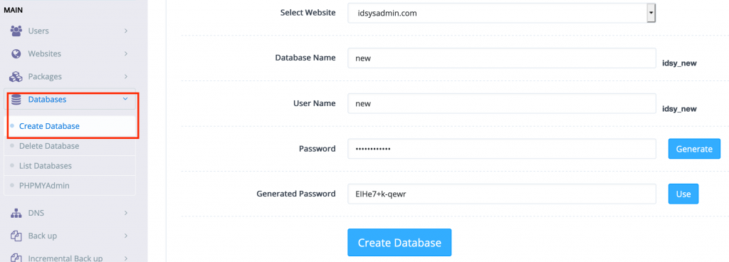The width and height of the screenshot is (729, 262).
Task: Expand the DNS menu chevron
Action: 126,213
